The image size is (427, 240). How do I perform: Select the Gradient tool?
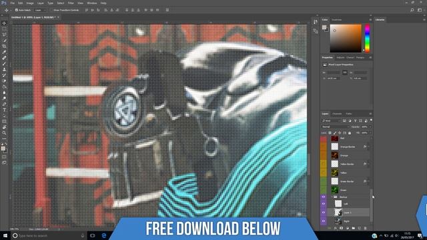4,87
